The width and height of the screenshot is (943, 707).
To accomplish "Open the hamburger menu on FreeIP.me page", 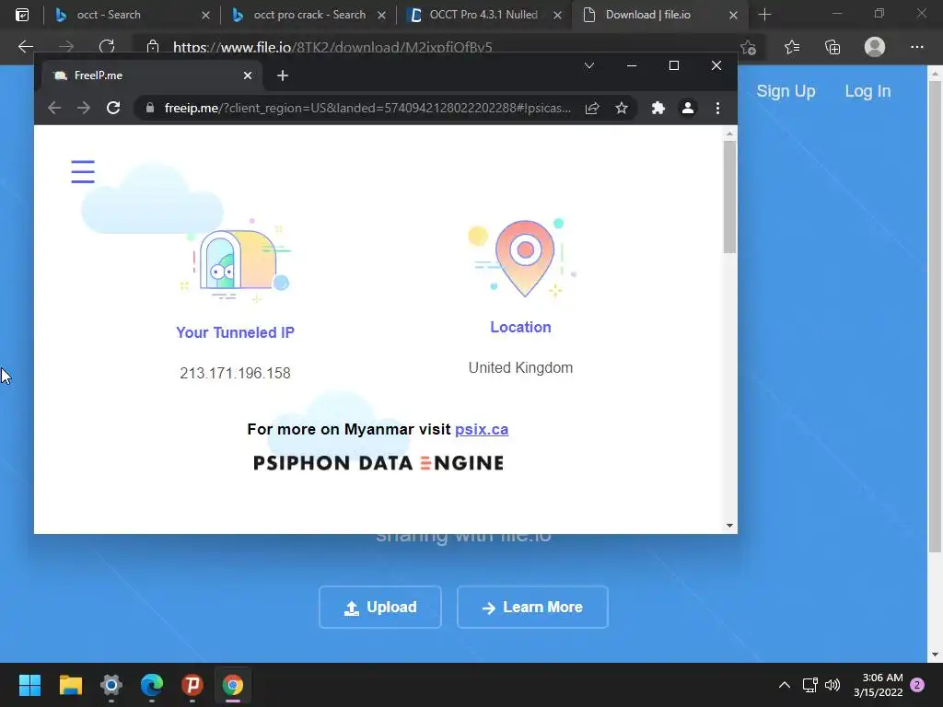I will pos(82,171).
